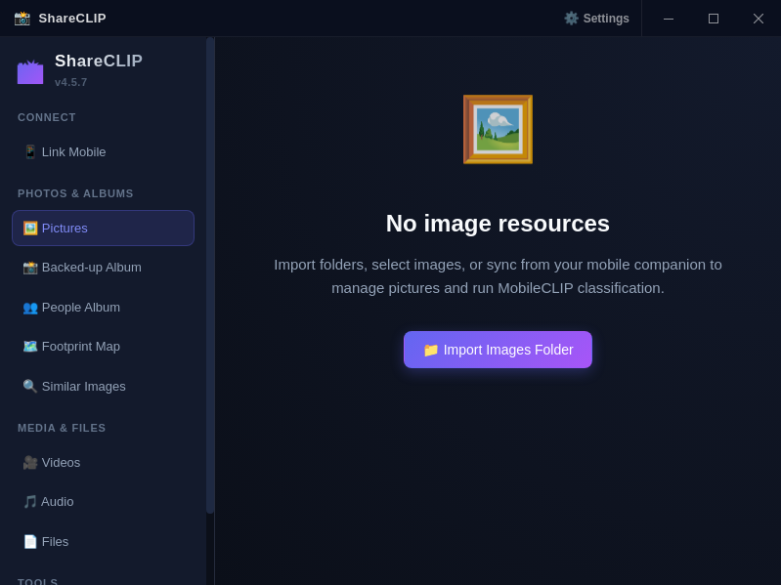Image resolution: width=781 pixels, height=585 pixels.
Task: Open the Link Mobile section
Action: coord(103,151)
